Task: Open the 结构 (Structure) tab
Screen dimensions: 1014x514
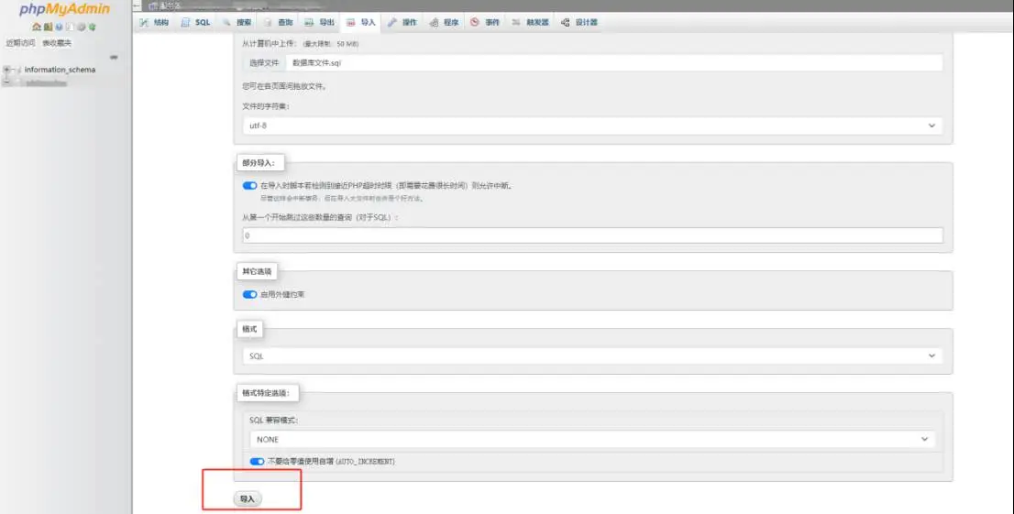Action: [154, 22]
